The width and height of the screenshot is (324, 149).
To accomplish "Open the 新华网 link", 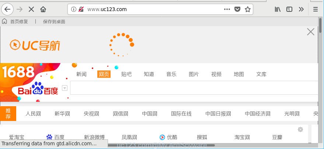I will pyautogui.click(x=62, y=114).
